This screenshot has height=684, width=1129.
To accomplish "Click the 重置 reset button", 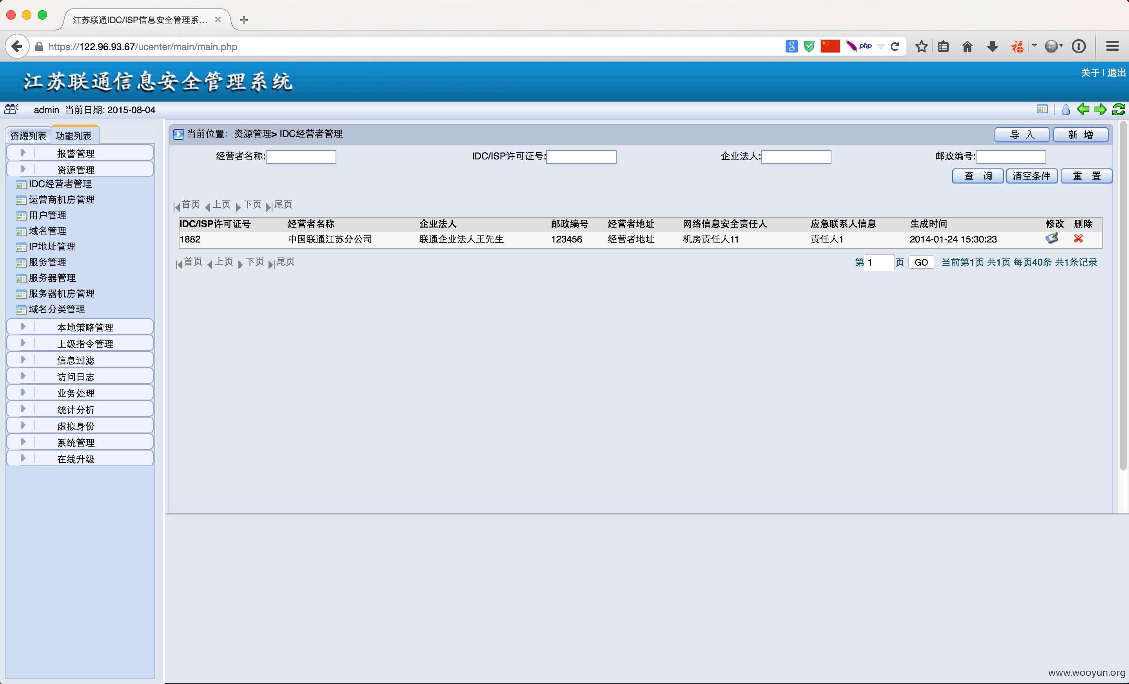I will (x=1086, y=176).
